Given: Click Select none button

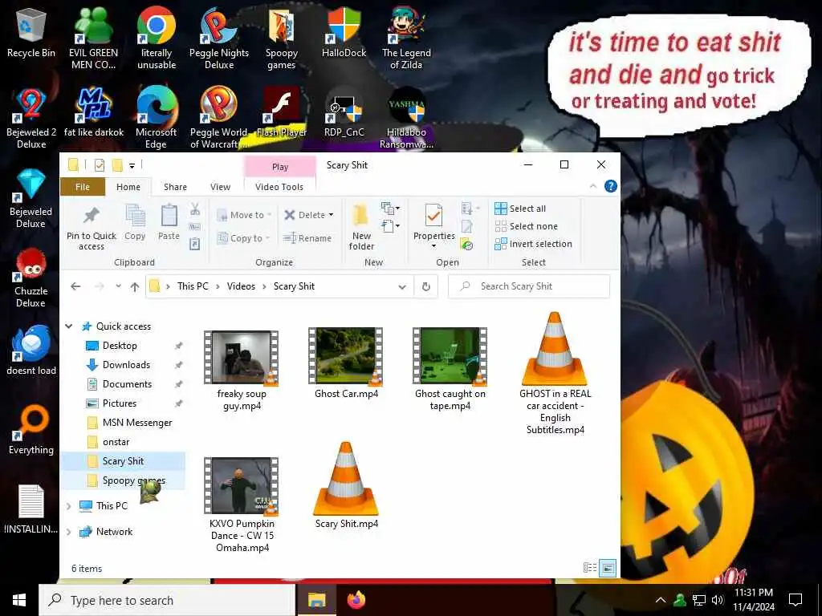Looking at the screenshot, I should pyautogui.click(x=527, y=226).
